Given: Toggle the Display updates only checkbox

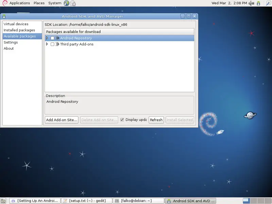Looking at the screenshot, I should [122, 120].
